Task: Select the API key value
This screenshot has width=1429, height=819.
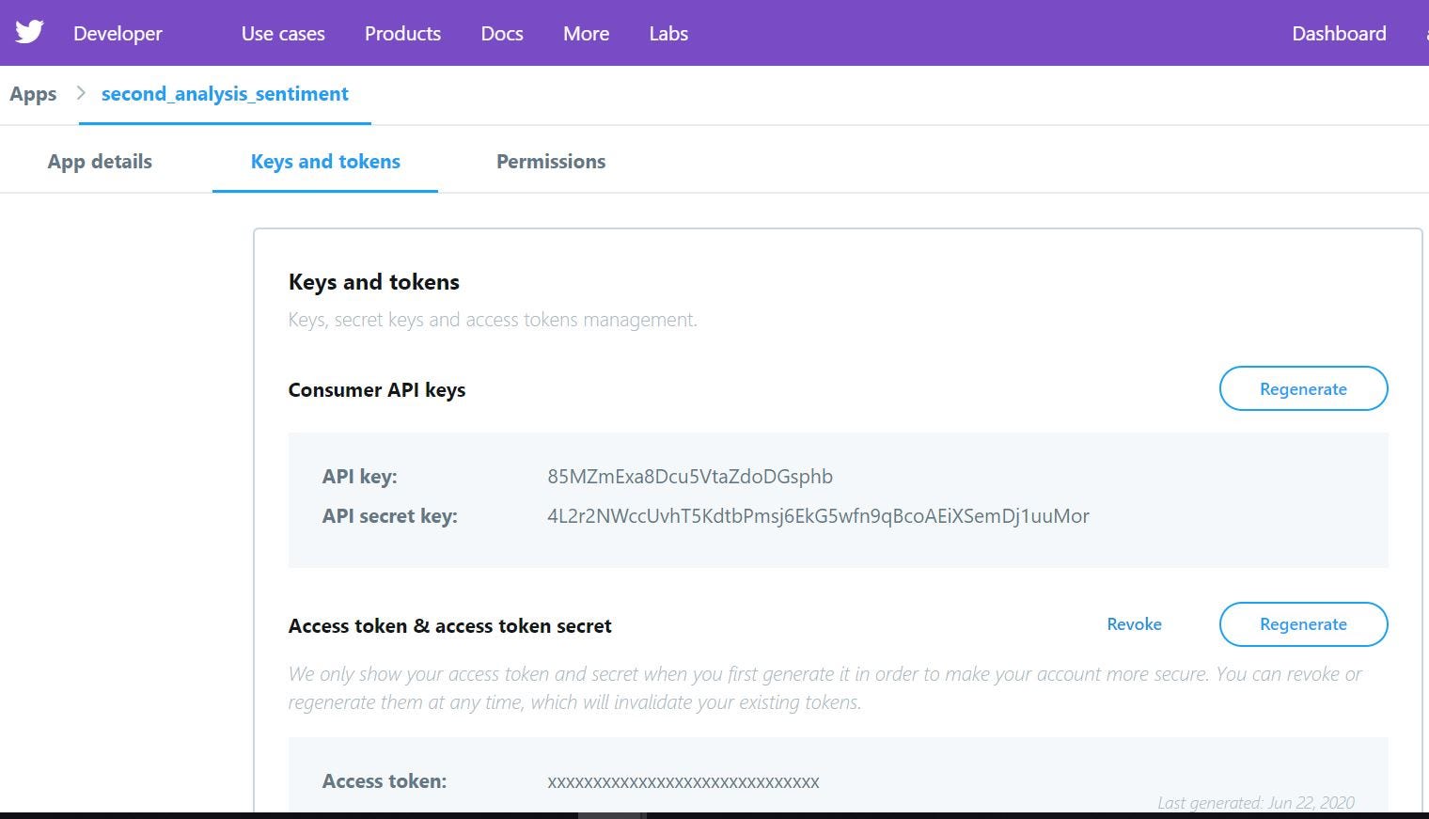Action: [x=690, y=476]
